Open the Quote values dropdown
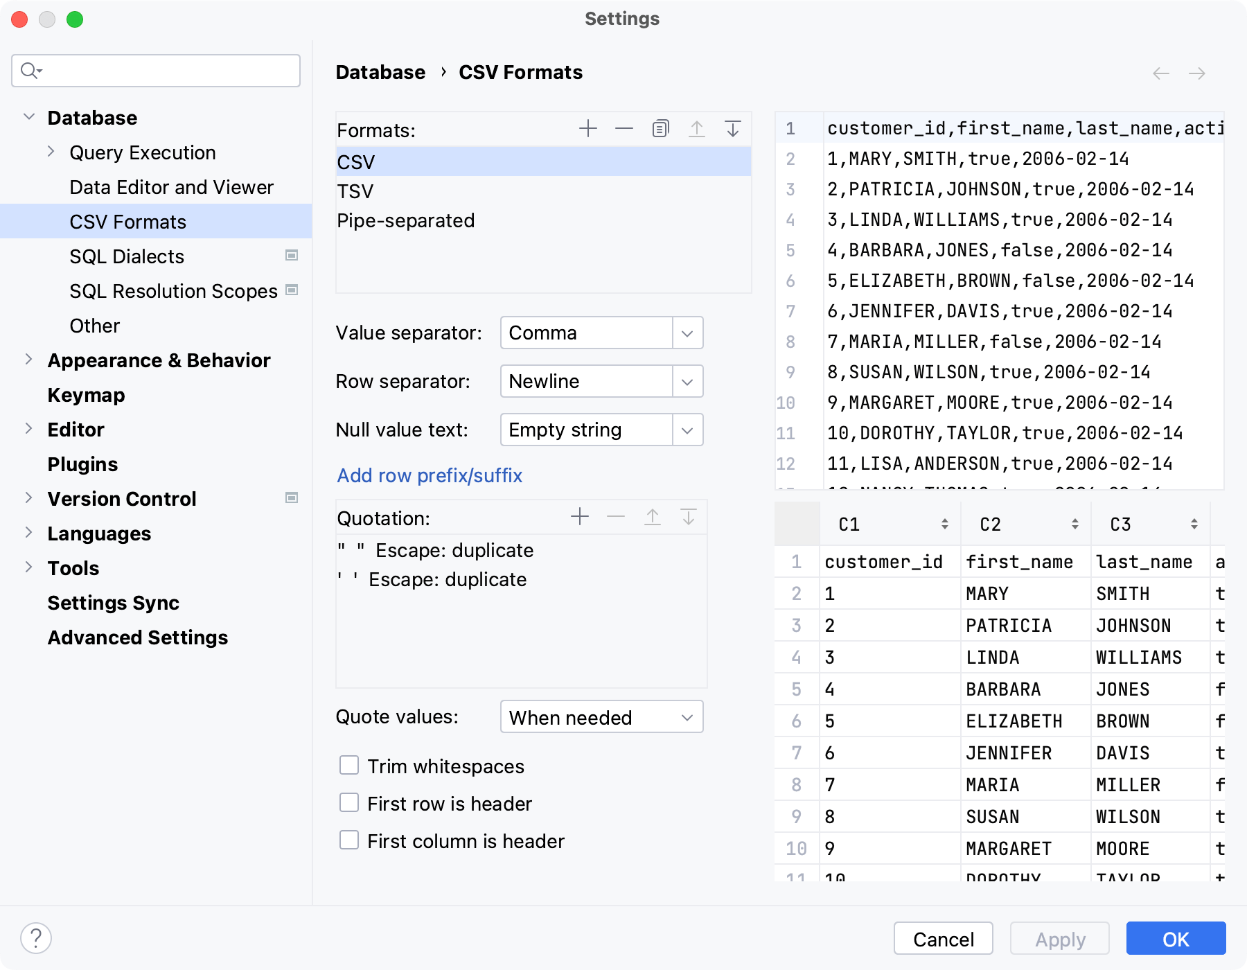1247x970 pixels. [x=686, y=717]
